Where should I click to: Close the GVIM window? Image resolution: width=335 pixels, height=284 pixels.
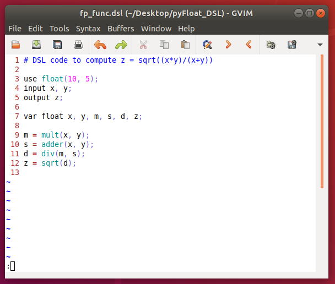pyautogui.click(x=321, y=13)
